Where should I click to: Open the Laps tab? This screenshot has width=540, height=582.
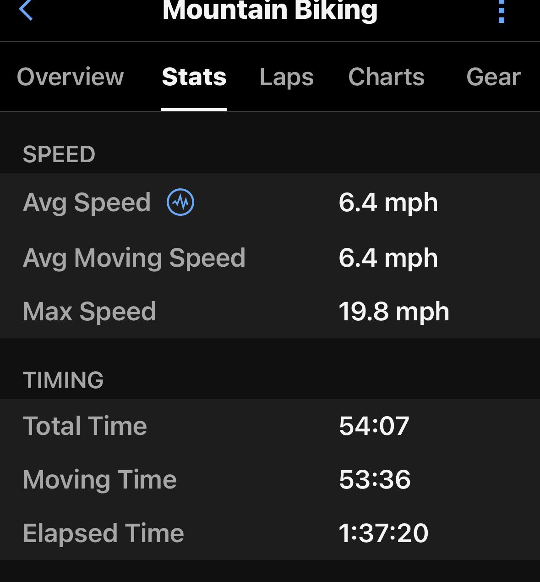tap(287, 77)
